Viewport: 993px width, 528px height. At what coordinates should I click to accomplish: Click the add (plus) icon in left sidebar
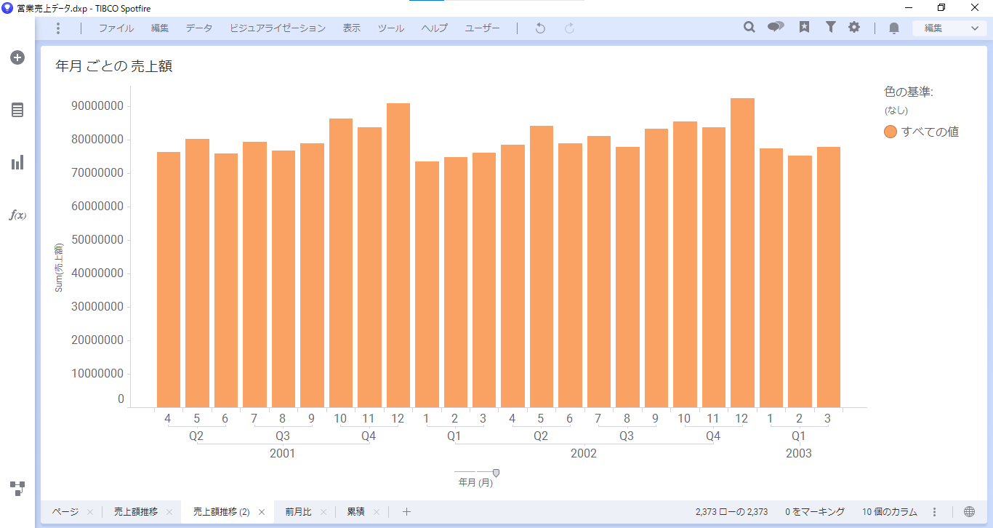17,57
